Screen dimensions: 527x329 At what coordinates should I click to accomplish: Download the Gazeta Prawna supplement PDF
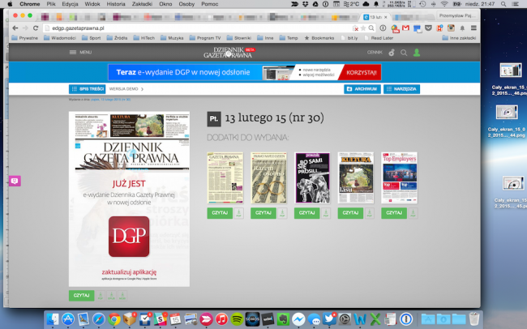tap(238, 213)
